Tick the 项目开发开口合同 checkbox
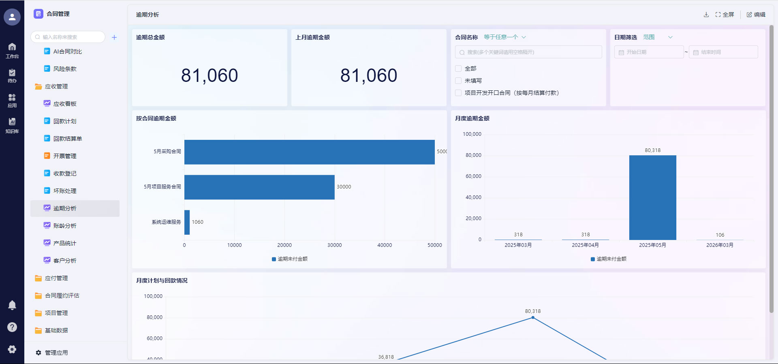Screen dimensions: 778x364 (458, 93)
